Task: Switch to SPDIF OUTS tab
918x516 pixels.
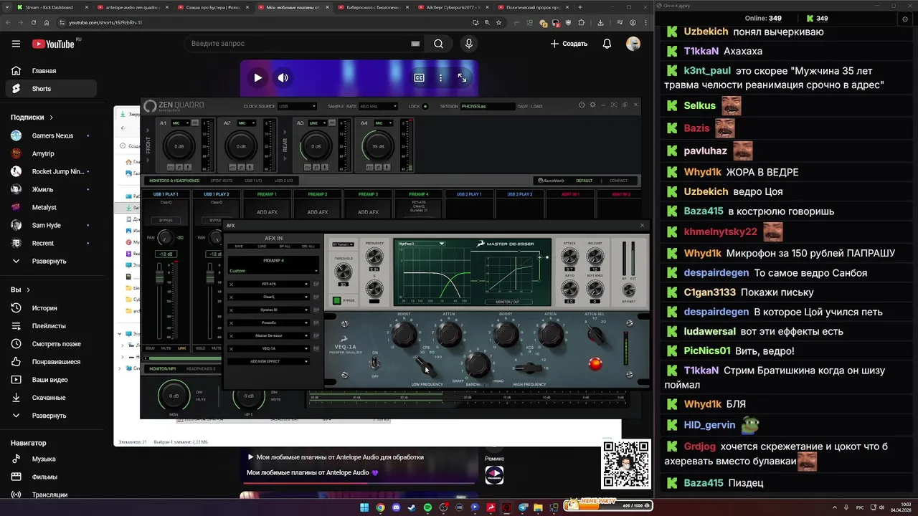Action: coord(221,181)
